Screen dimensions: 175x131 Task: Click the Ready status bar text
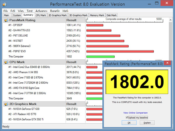pyautogui.click(x=6, y=127)
